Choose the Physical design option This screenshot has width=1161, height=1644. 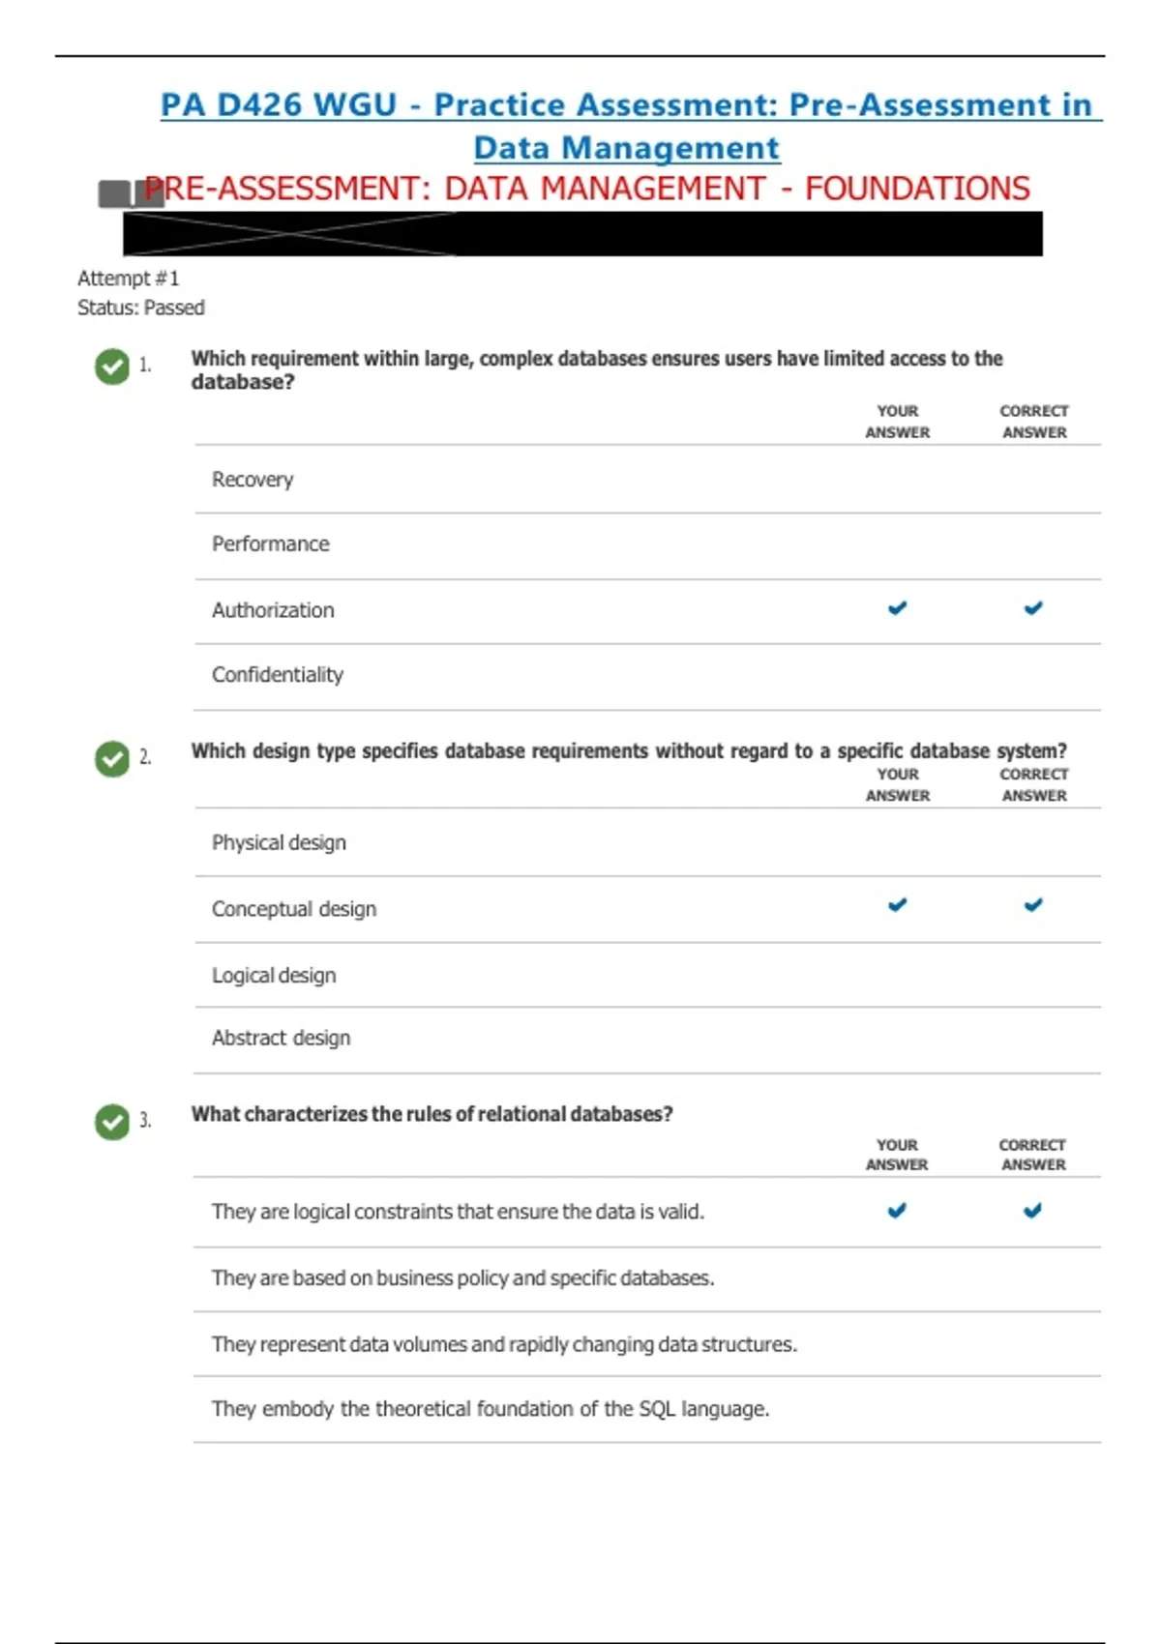click(x=647, y=842)
